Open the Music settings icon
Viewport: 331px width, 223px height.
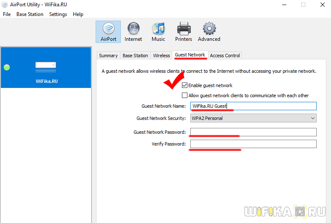tap(158, 32)
